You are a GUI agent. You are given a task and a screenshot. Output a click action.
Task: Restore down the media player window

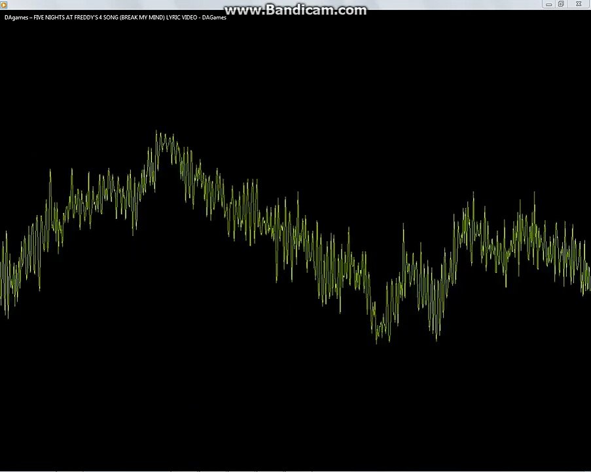pos(561,4)
